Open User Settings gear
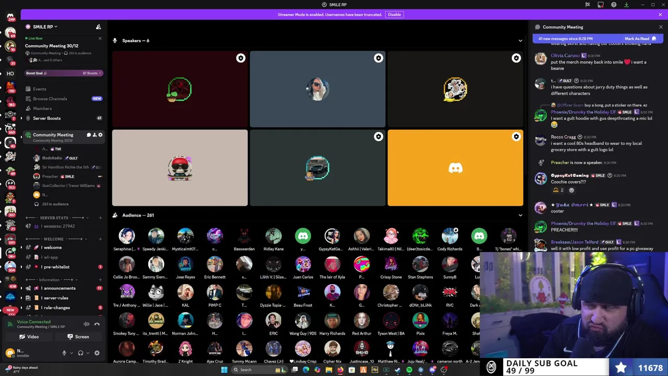 [x=97, y=353]
